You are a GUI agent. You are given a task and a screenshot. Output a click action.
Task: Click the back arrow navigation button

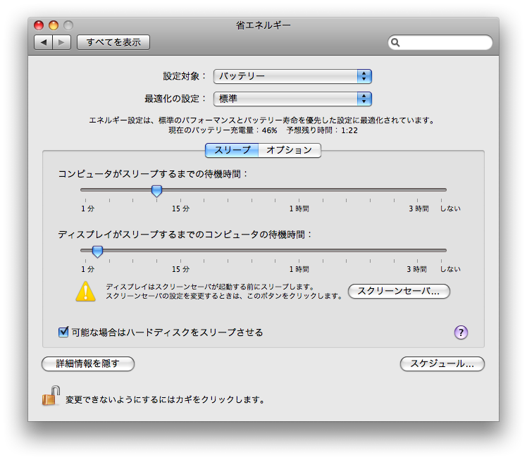[x=44, y=42]
